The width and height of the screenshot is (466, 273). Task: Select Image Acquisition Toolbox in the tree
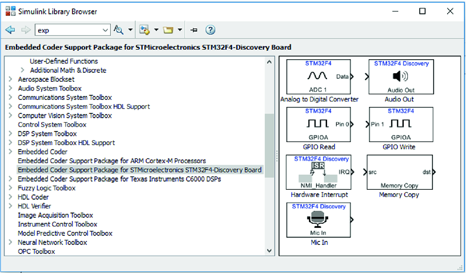coord(56,215)
